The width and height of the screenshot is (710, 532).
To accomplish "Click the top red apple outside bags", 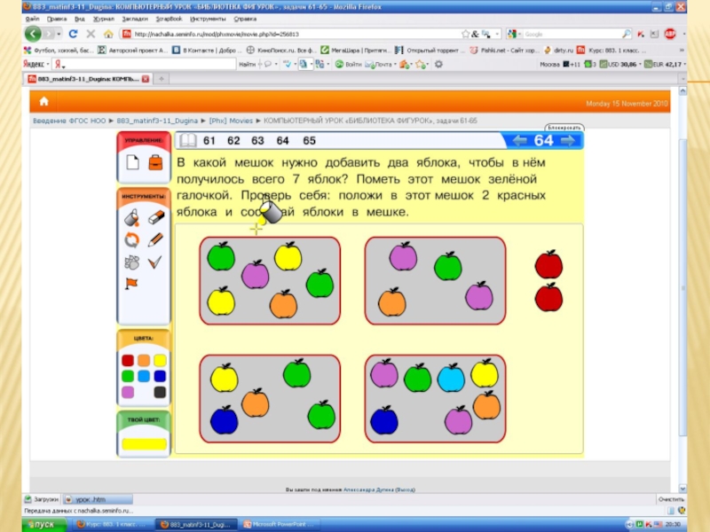I will point(548,264).
